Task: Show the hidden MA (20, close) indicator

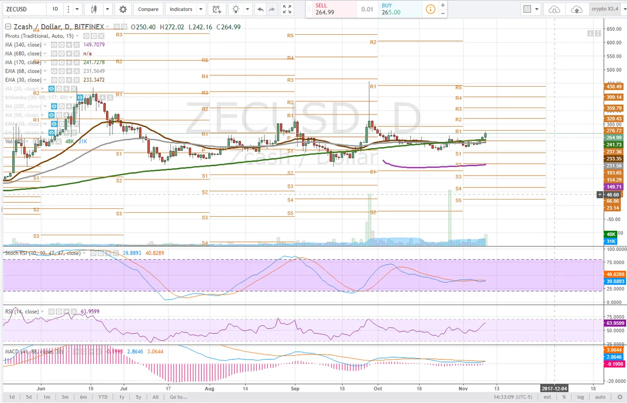Action: click(51, 89)
